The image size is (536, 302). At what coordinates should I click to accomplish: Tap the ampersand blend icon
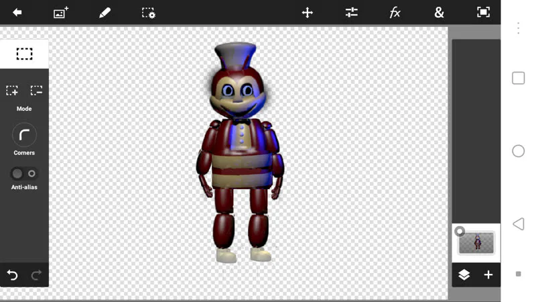click(439, 13)
